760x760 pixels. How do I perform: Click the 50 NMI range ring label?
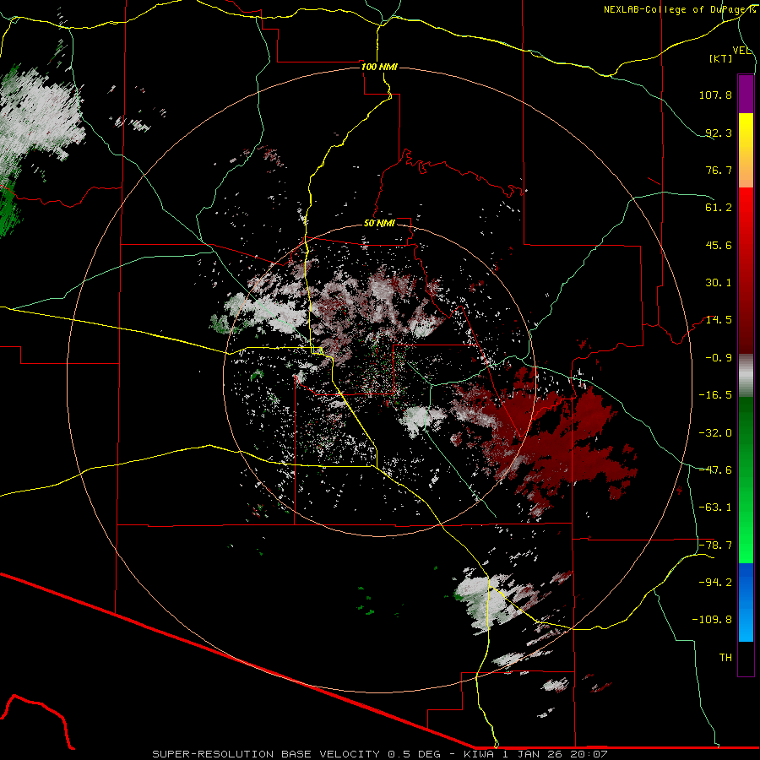379,223
